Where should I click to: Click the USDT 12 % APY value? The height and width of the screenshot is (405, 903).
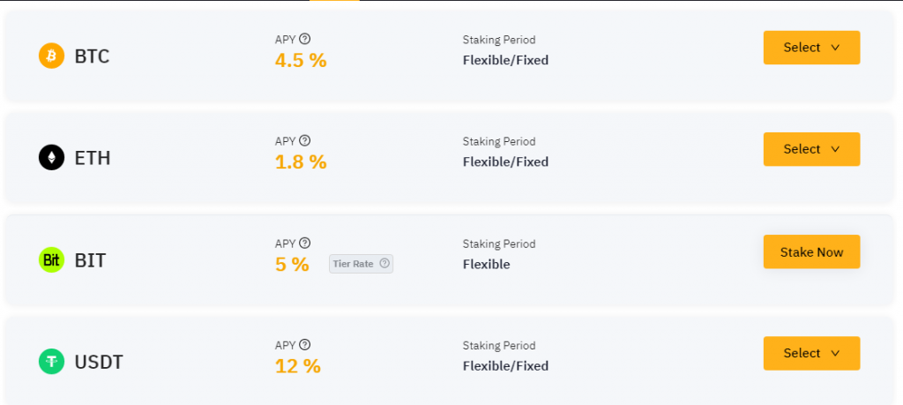[298, 366]
